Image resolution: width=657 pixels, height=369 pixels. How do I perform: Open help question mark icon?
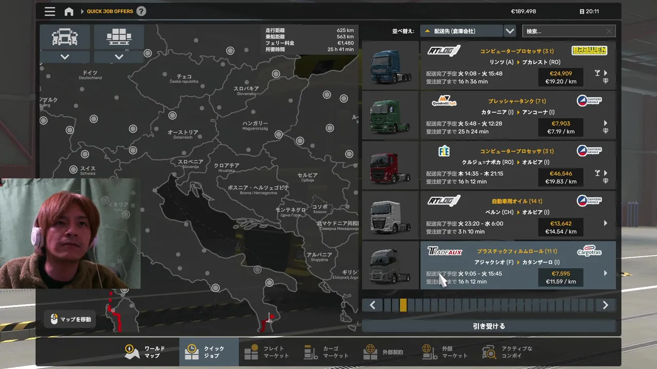(x=141, y=11)
